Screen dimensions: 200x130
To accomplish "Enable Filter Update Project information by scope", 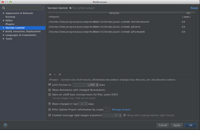I will 50,109.
